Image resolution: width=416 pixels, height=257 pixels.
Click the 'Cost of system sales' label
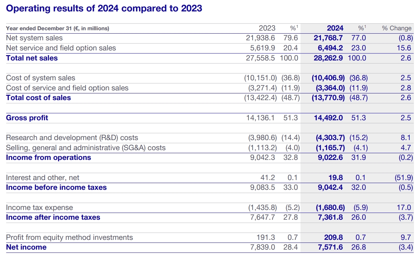tap(41, 78)
